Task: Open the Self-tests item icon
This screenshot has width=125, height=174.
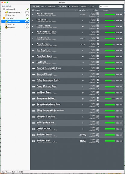Action: [x=6, y=28]
